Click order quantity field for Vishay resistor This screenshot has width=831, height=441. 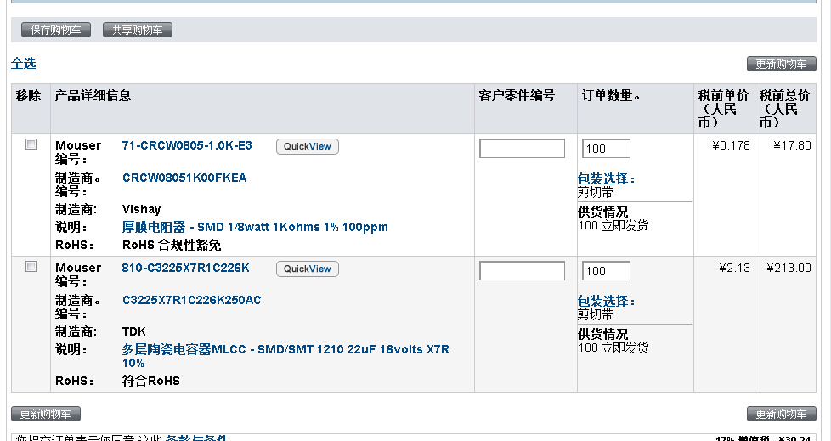(607, 149)
